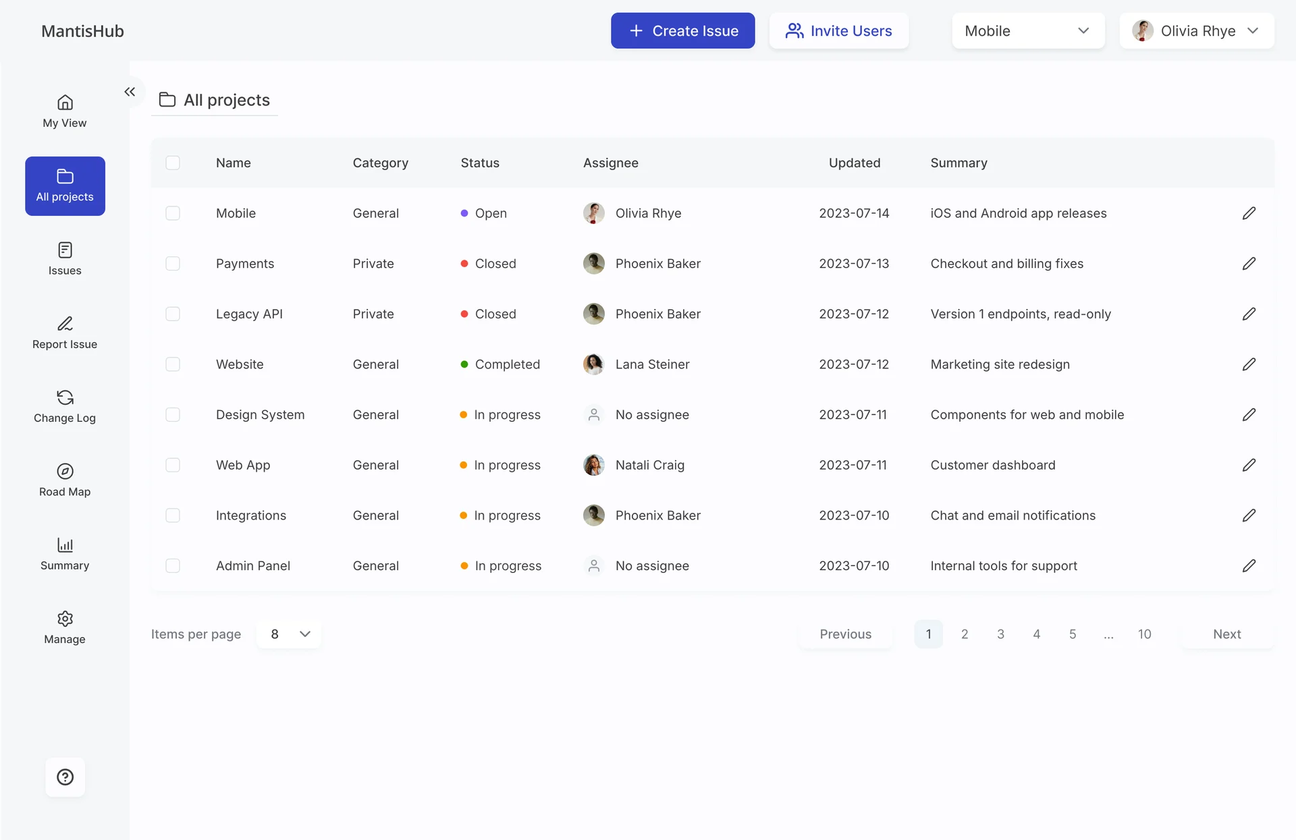Click the MantisHub logo text
1296x840 pixels.
[x=82, y=31]
